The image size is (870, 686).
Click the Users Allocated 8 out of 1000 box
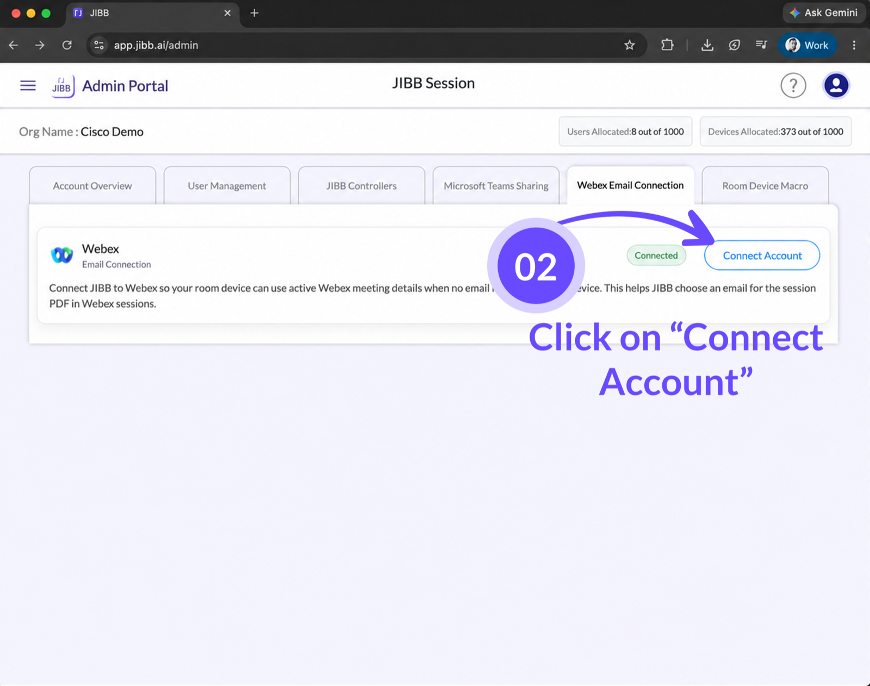point(625,132)
